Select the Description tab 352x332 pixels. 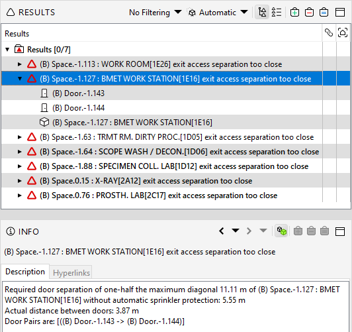click(x=25, y=272)
